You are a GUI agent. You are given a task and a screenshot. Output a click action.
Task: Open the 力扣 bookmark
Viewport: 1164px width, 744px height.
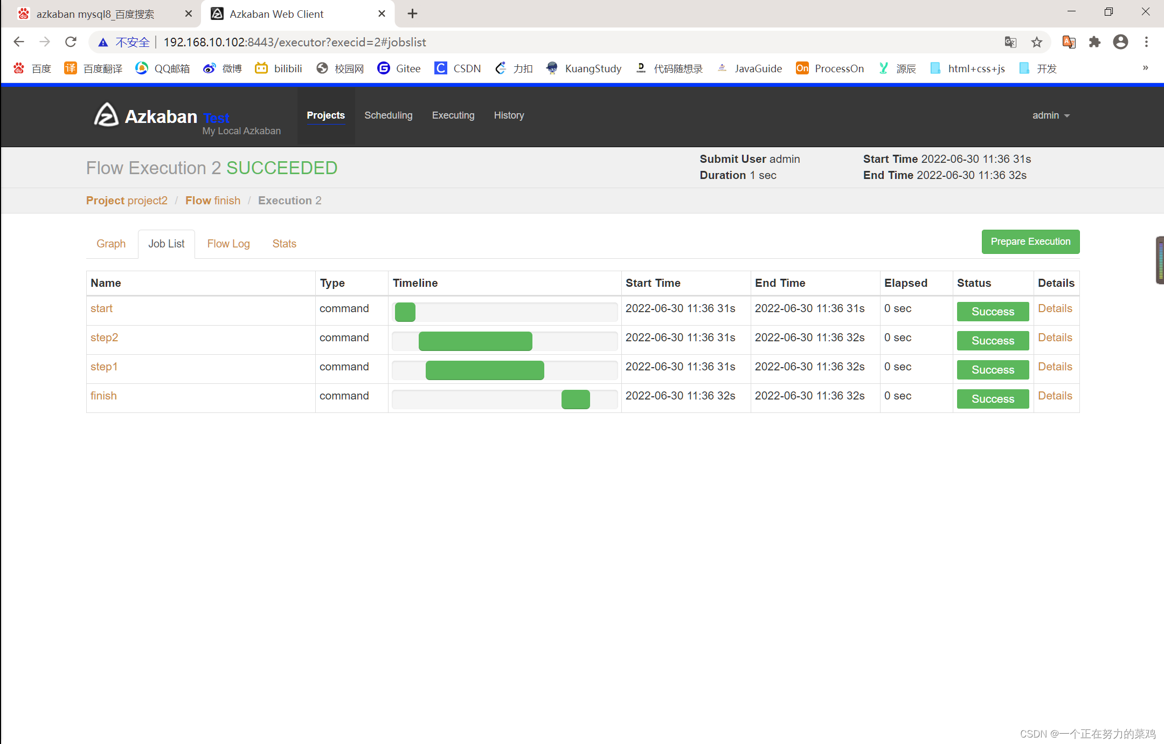pyautogui.click(x=514, y=68)
